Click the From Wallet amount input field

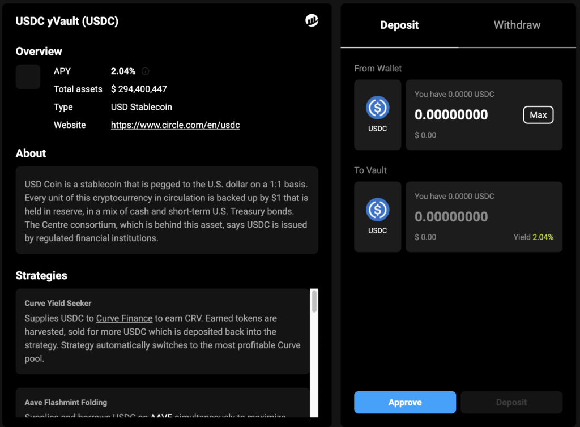click(x=451, y=115)
